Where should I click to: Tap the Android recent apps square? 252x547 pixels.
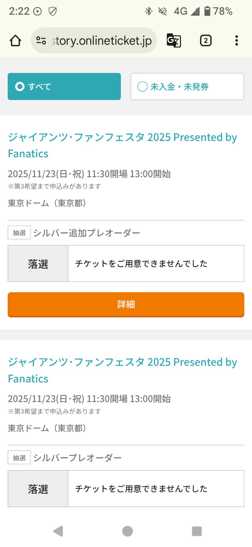pyautogui.click(x=197, y=531)
